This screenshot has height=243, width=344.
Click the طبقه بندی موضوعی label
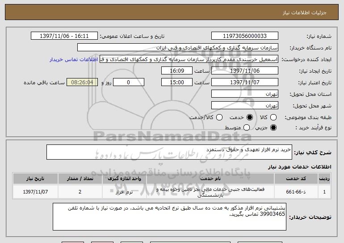(x=308, y=118)
